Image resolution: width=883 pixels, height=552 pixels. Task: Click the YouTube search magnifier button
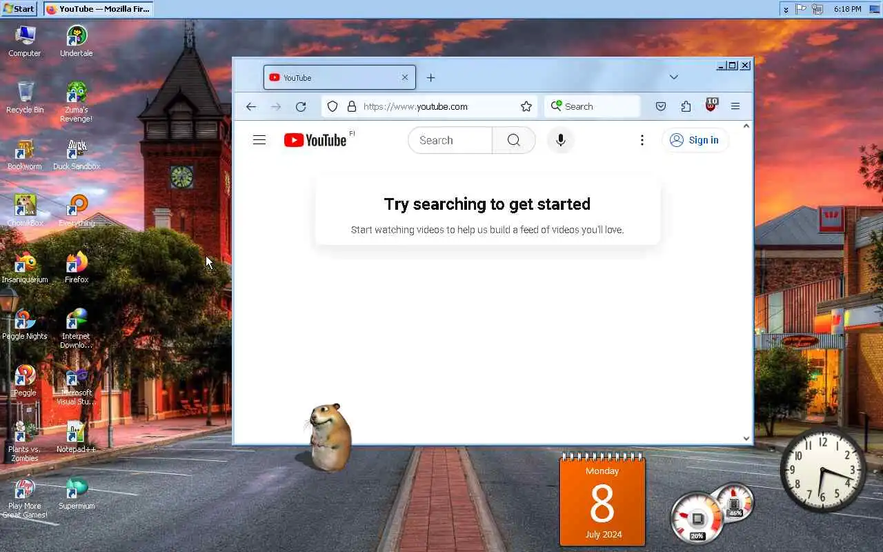click(514, 140)
